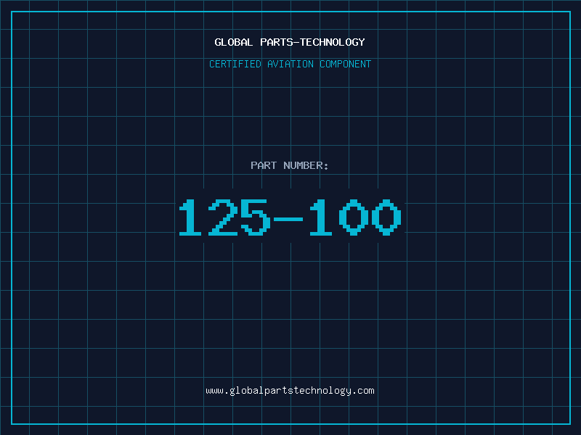Image resolution: width=581 pixels, height=435 pixels.
Task: Select the CERTIFIED AVIATION COMPONENT subtitle
Action: (290, 64)
